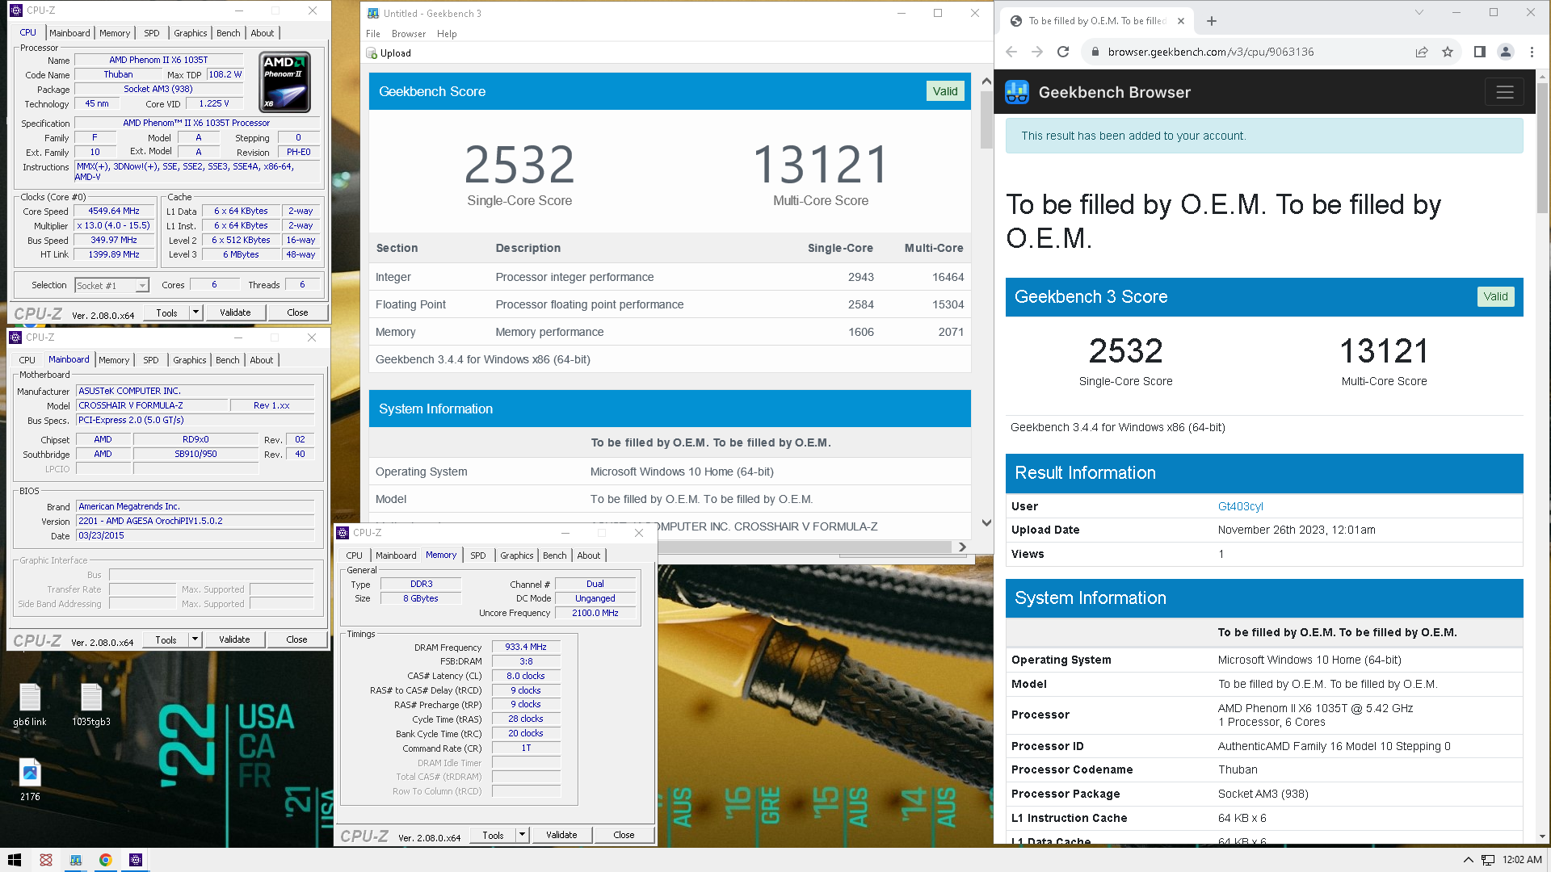Expand Tools dropdown arrow in CPU tab window

click(x=195, y=312)
